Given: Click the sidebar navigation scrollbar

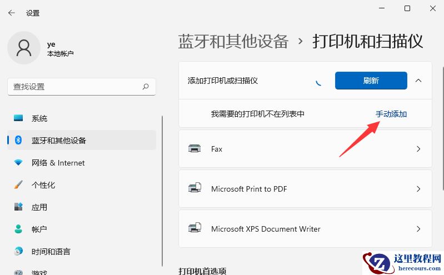Looking at the screenshot, I should 162,191.
